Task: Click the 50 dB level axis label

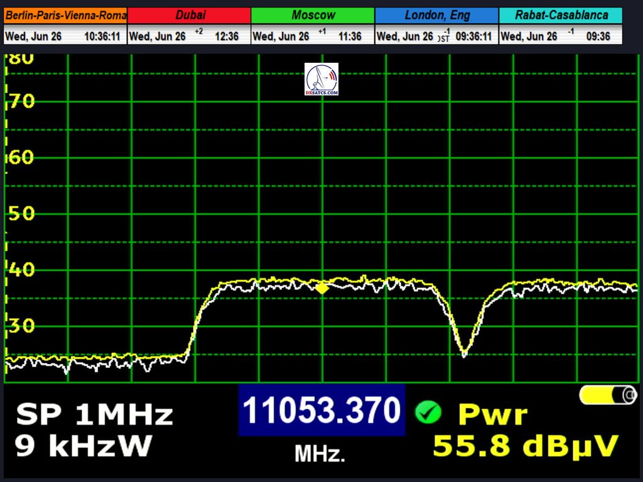Action: click(x=21, y=214)
